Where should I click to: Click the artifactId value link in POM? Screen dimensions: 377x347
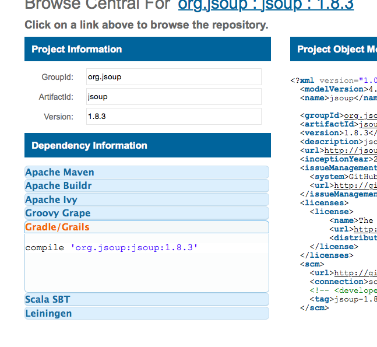[x=368, y=124]
